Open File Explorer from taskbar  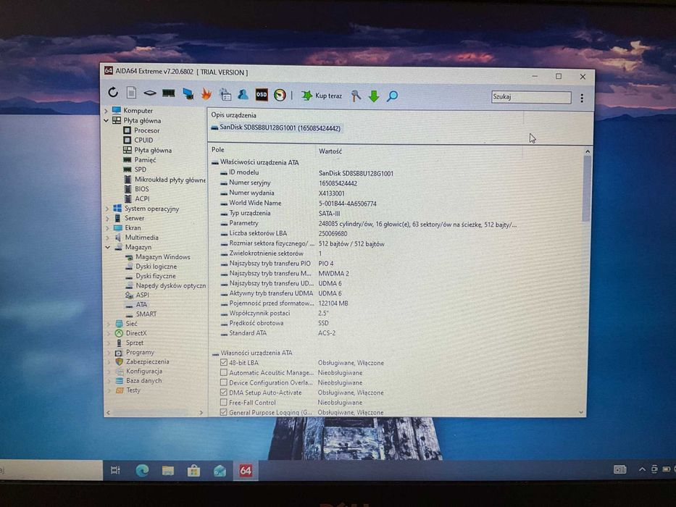(167, 470)
